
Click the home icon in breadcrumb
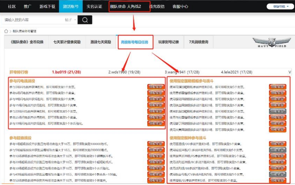click(6, 31)
